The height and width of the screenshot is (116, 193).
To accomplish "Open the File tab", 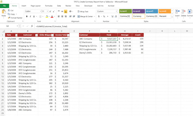I will click(5, 6).
